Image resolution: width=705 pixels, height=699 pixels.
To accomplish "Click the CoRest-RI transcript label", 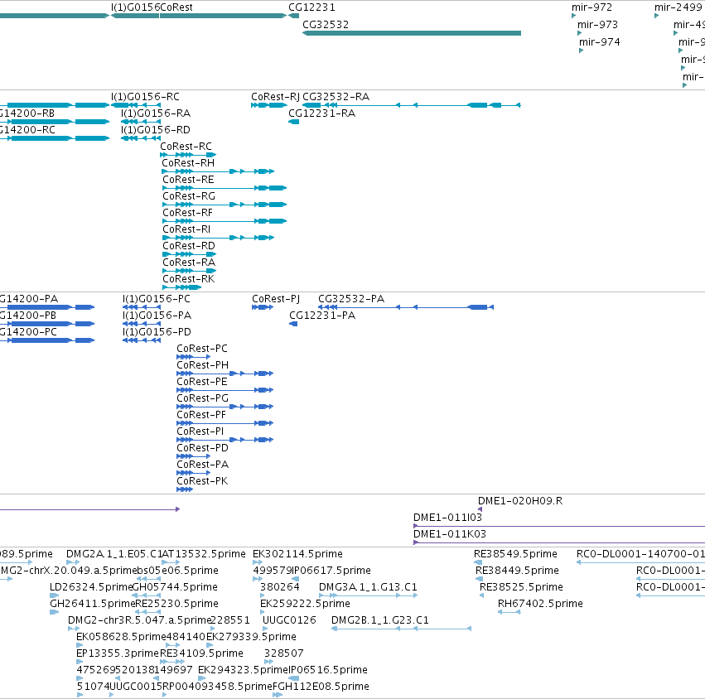I will (186, 229).
